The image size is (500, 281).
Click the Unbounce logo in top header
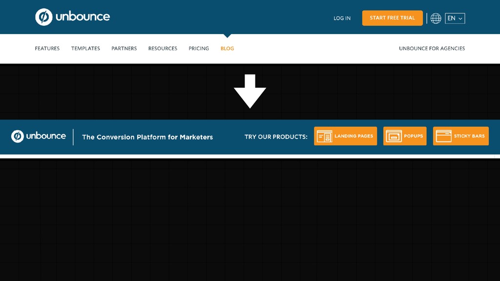[x=72, y=17]
